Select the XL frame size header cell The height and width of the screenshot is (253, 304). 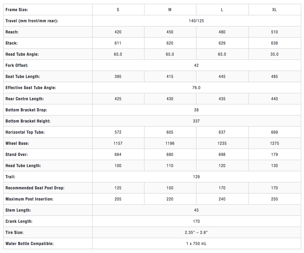[x=274, y=10]
